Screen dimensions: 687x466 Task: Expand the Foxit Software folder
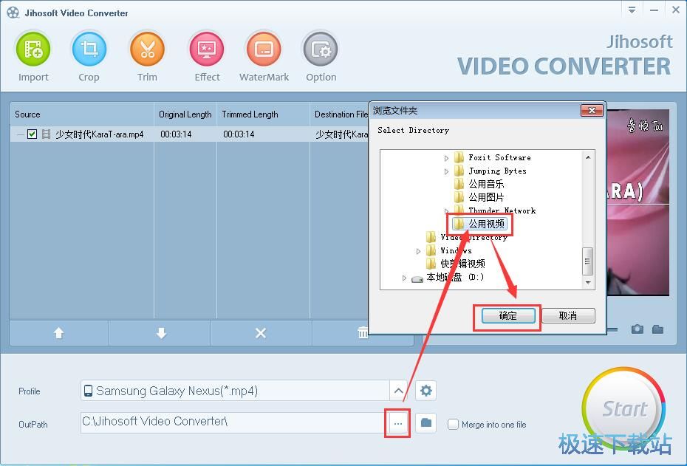[x=446, y=158]
